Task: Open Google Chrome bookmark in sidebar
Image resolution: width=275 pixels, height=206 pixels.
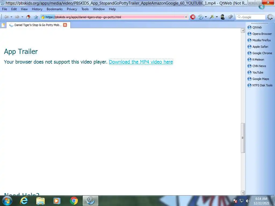Action: pyautogui.click(x=260, y=53)
